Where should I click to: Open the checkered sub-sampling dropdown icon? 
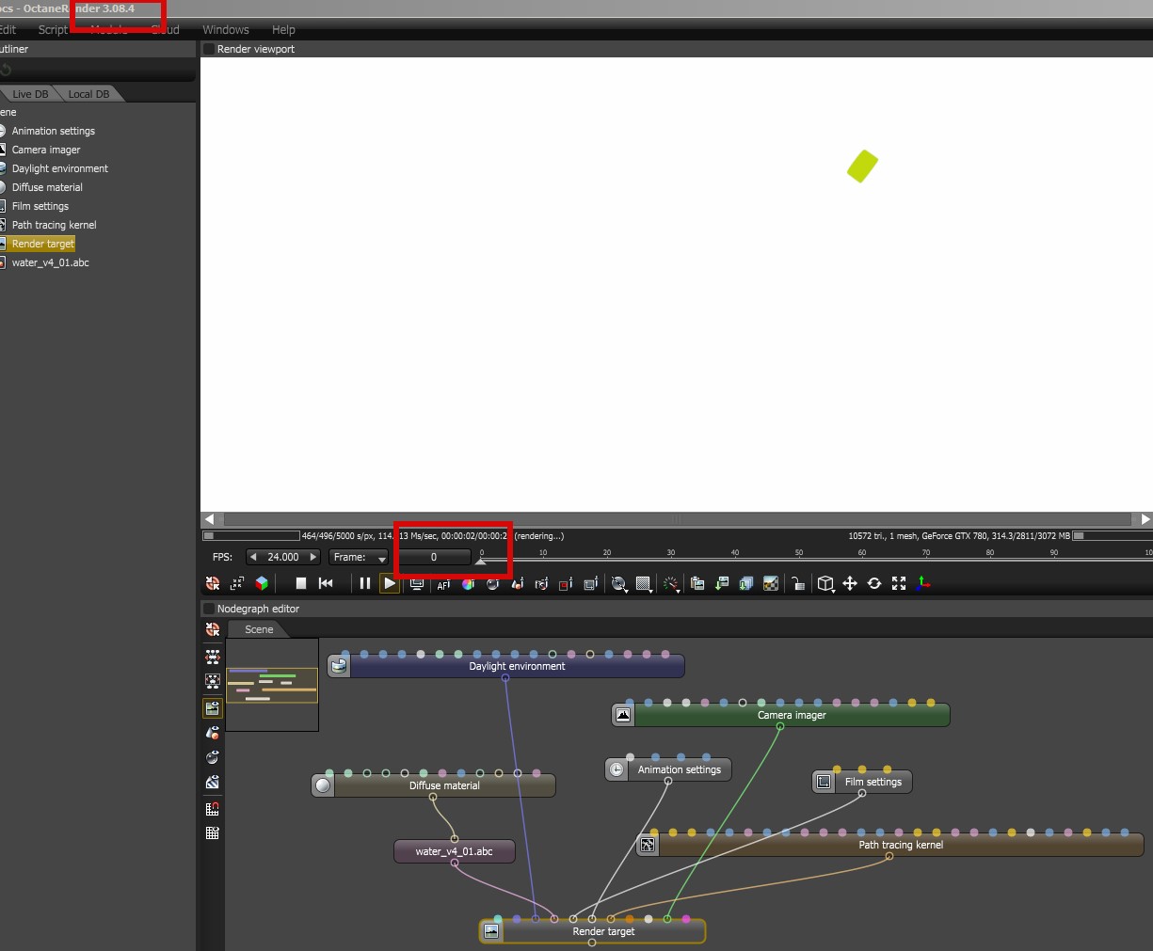645,584
